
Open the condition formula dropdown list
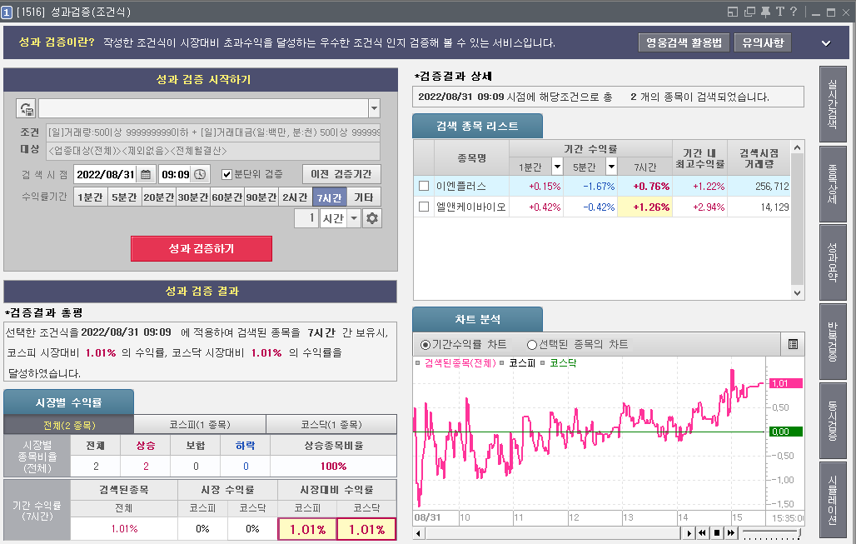coord(374,108)
